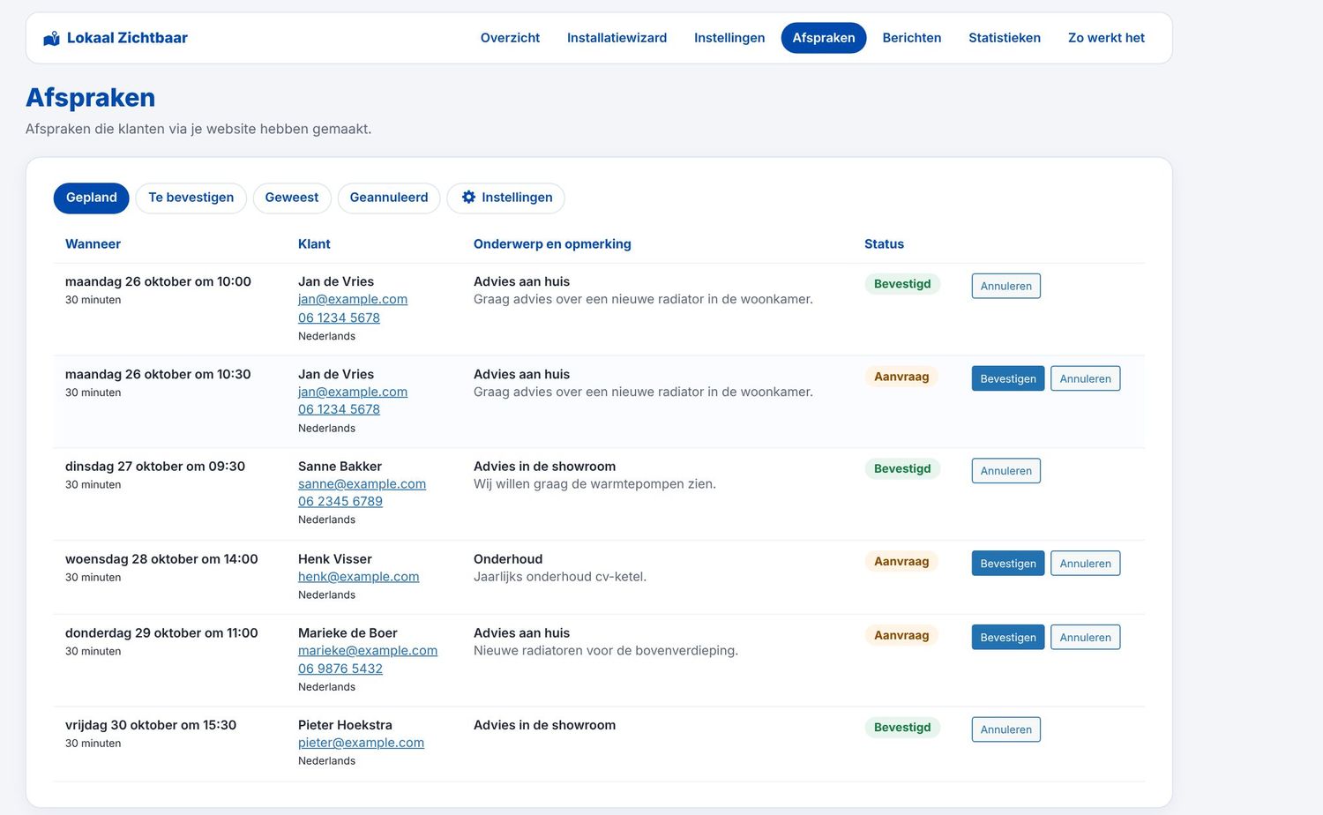The width and height of the screenshot is (1323, 815).
Task: Click the Bevestigd badge for Pieter Hoekstra
Action: coord(902,728)
